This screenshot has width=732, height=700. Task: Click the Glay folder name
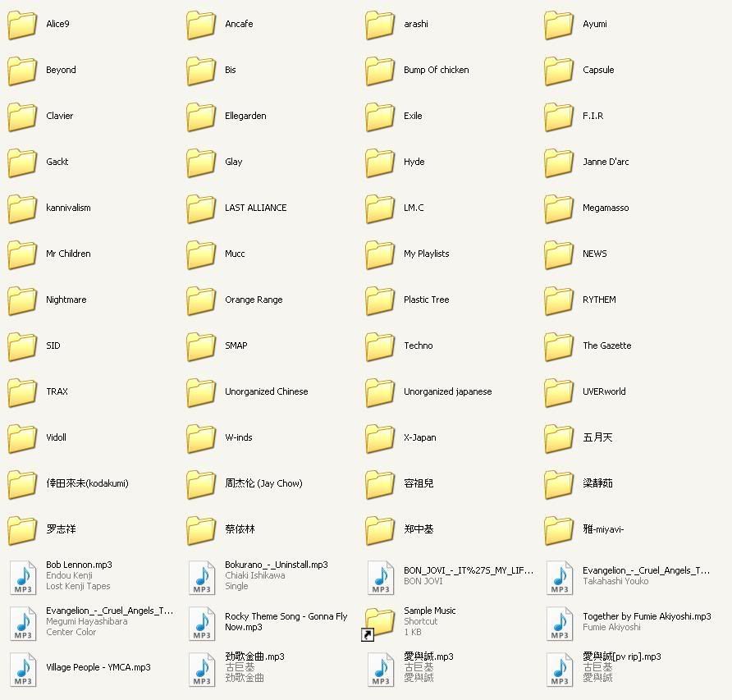pyautogui.click(x=233, y=162)
